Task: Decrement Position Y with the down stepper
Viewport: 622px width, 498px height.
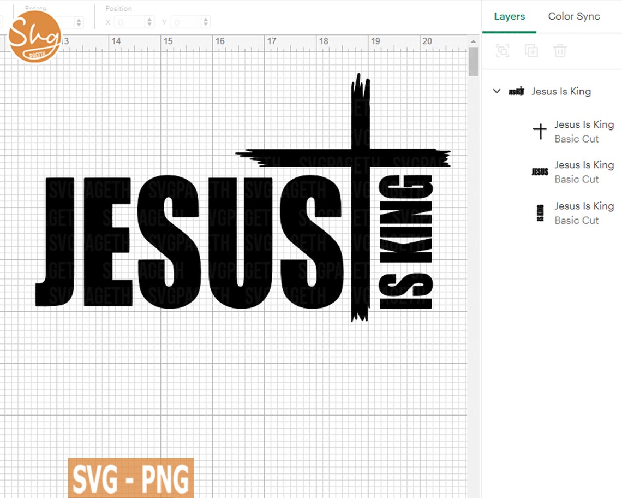Action: tap(206, 25)
